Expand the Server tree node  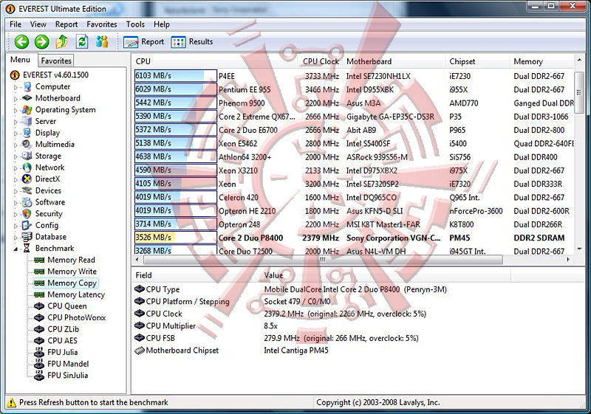coord(16,122)
